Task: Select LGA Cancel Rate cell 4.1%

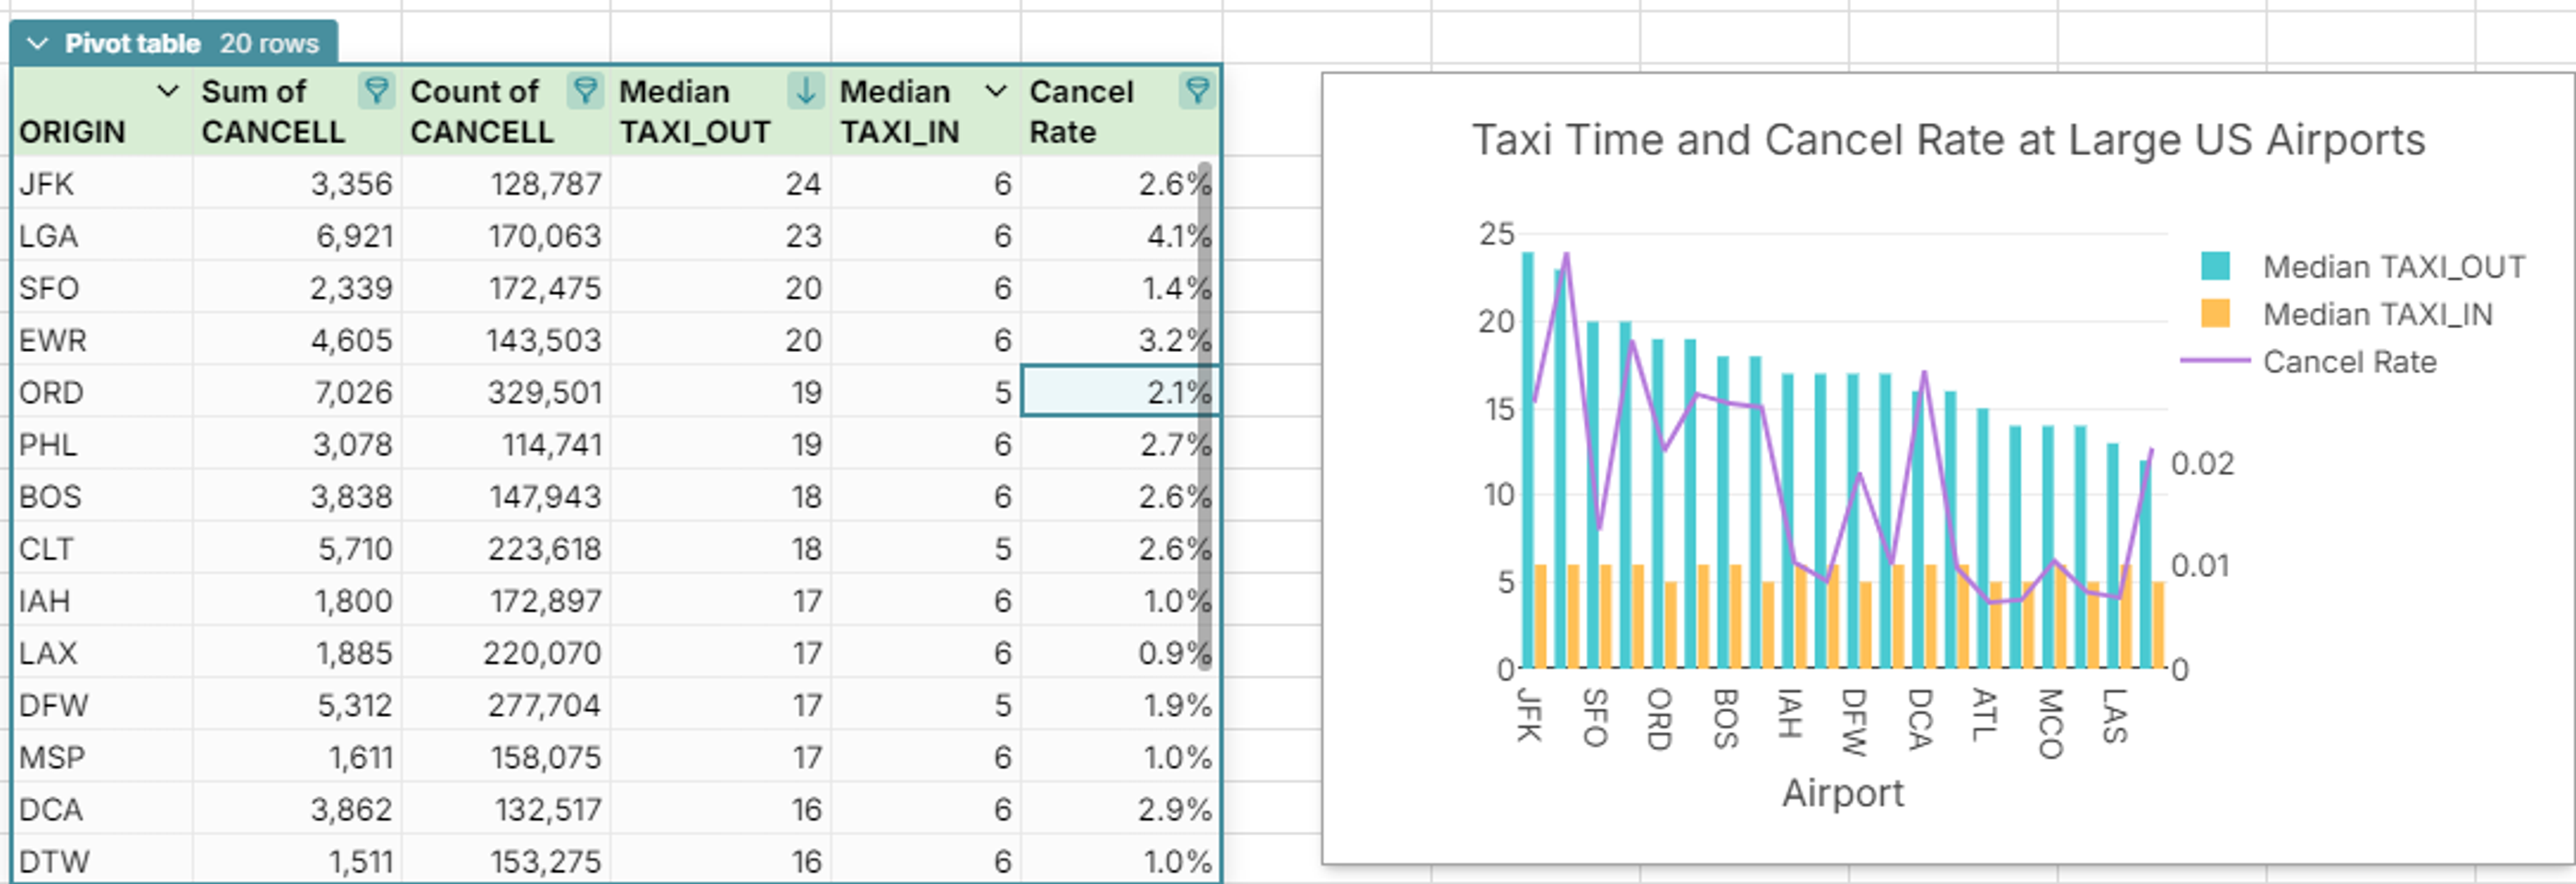Action: (1120, 234)
